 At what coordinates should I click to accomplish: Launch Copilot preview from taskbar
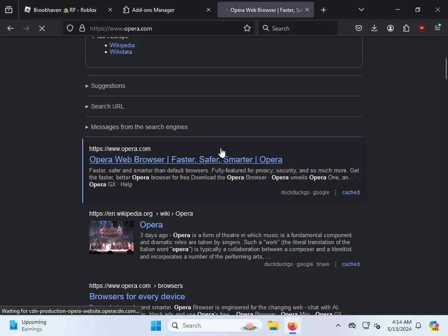pos(434,325)
